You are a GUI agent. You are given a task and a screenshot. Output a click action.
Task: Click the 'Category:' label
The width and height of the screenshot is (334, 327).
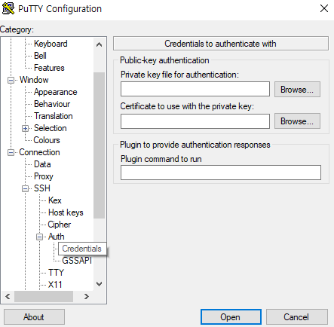click(17, 29)
